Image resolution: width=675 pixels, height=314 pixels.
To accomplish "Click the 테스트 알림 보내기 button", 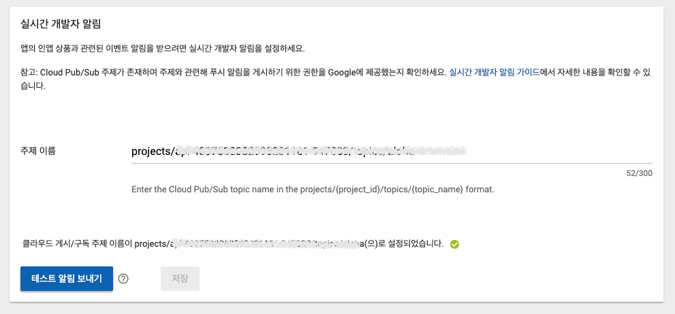I will [67, 279].
